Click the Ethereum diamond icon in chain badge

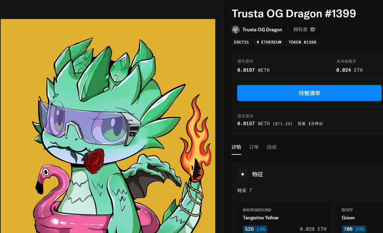(258, 42)
